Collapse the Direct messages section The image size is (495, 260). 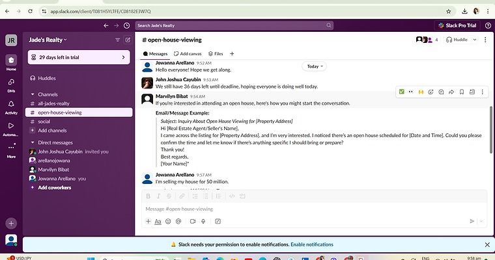[x=33, y=142]
